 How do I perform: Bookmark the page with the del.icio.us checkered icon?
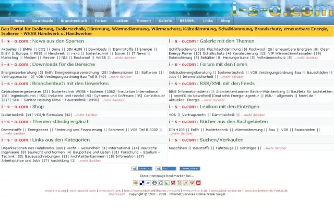(142, 183)
